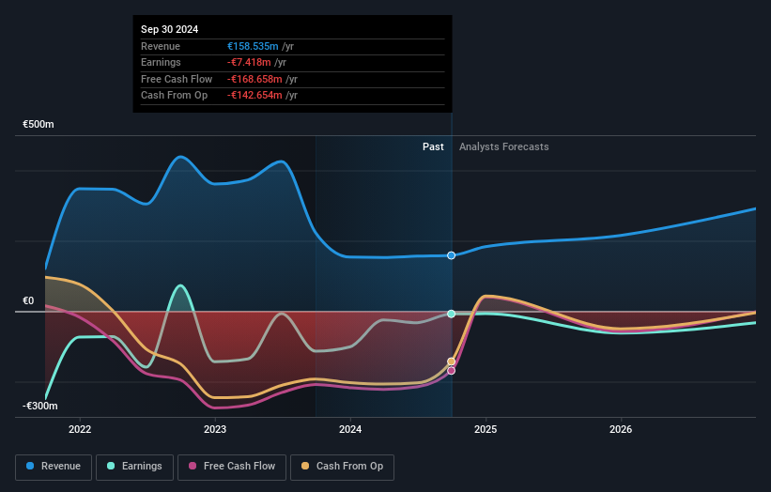Toggle the Cash From Op legend button
The image size is (771, 492).
(x=342, y=467)
